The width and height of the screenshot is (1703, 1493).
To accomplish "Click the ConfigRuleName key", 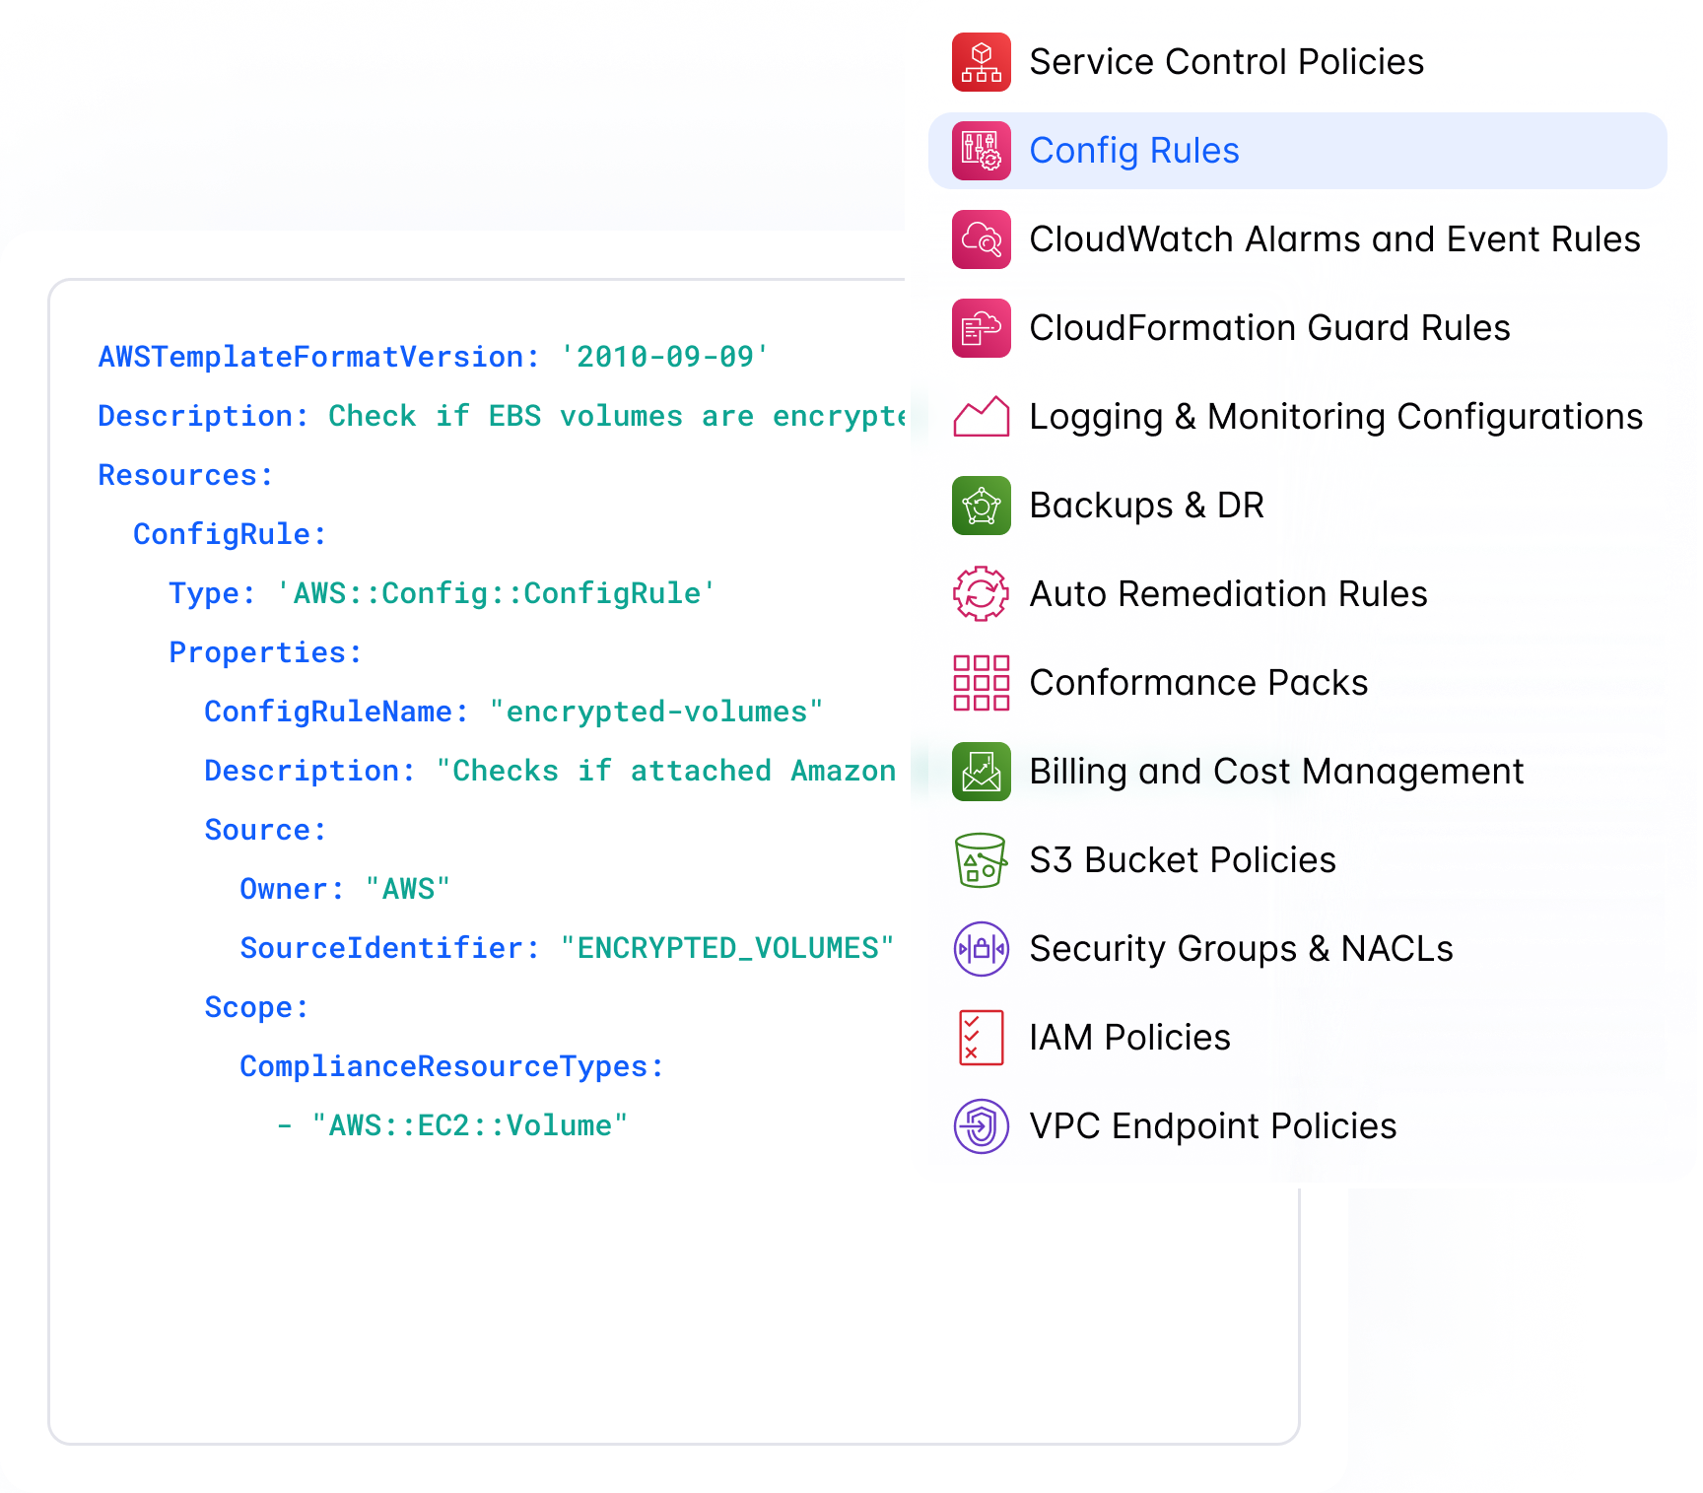I will 336,712.
